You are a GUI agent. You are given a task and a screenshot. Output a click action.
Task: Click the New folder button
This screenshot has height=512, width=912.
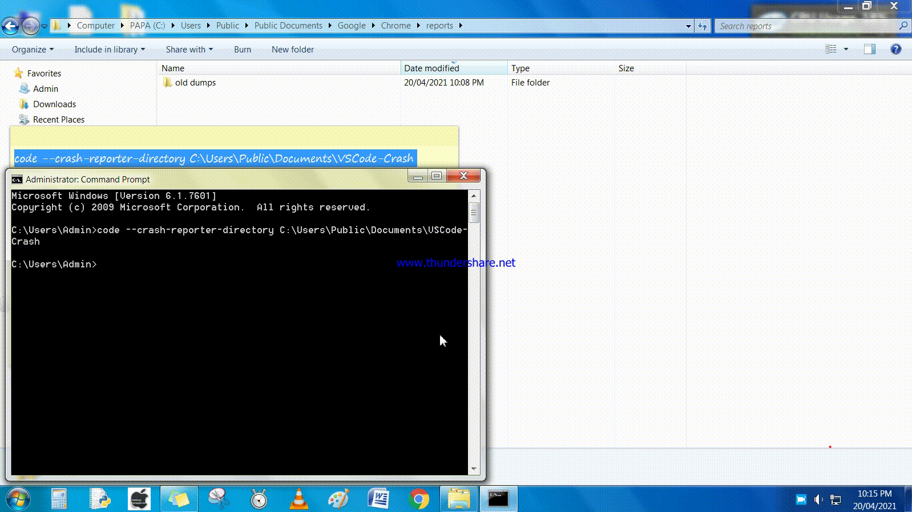click(293, 50)
